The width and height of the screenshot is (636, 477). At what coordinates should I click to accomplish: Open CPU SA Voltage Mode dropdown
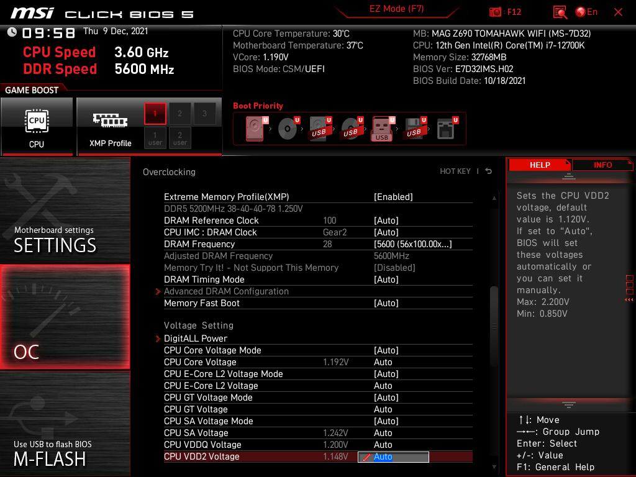[386, 421]
